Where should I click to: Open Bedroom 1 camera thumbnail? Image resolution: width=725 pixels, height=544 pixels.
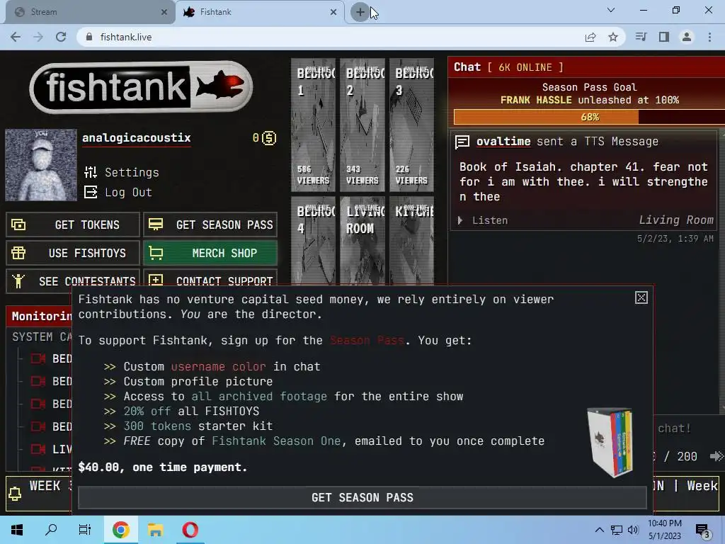pyautogui.click(x=313, y=125)
